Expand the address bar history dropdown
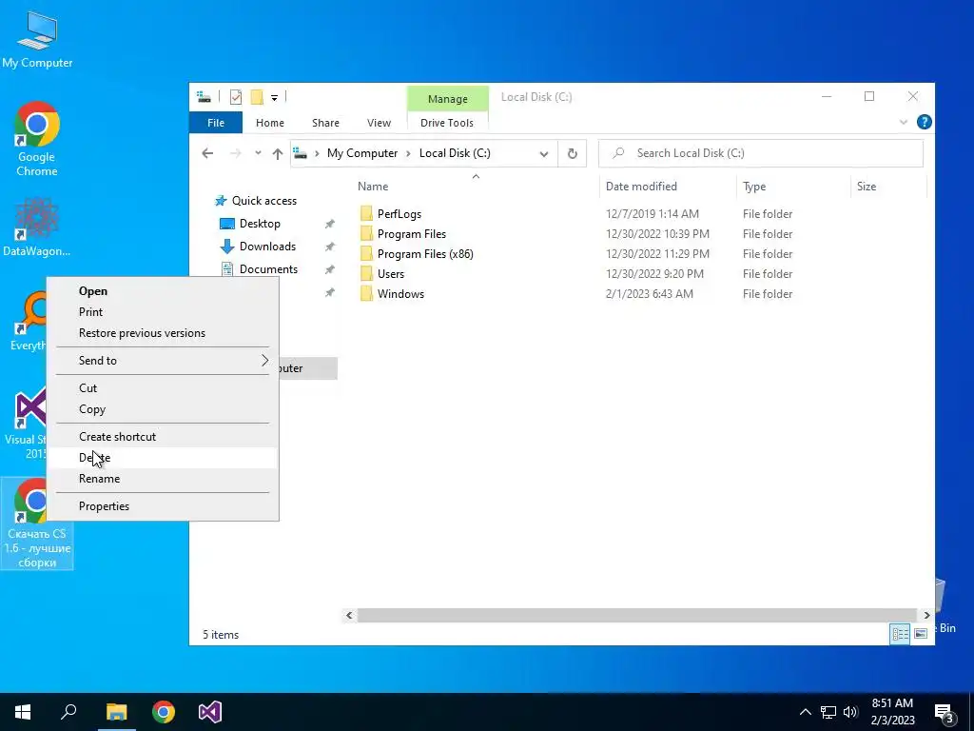The image size is (974, 731). [543, 153]
